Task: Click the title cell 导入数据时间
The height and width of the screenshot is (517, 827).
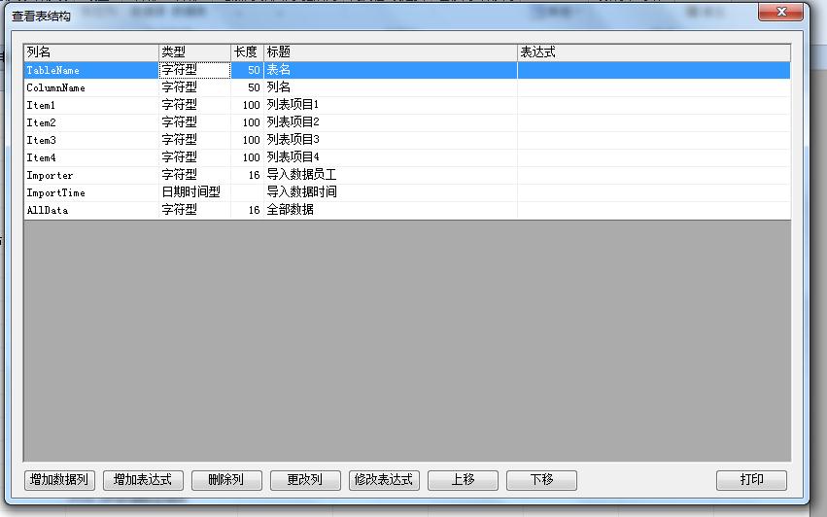Action: (391, 192)
